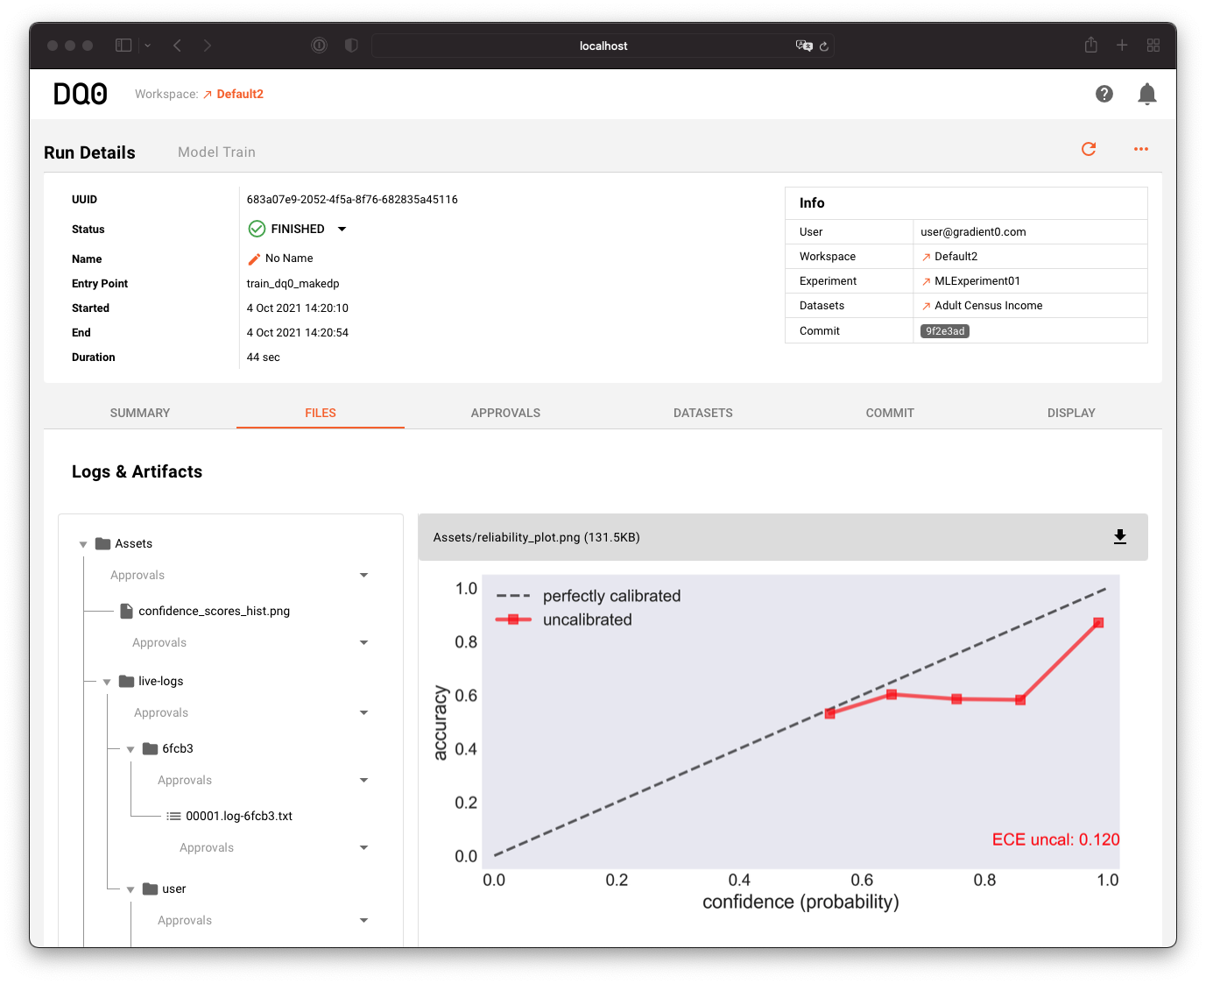
Task: Go to the DATASETS tab
Action: (703, 413)
